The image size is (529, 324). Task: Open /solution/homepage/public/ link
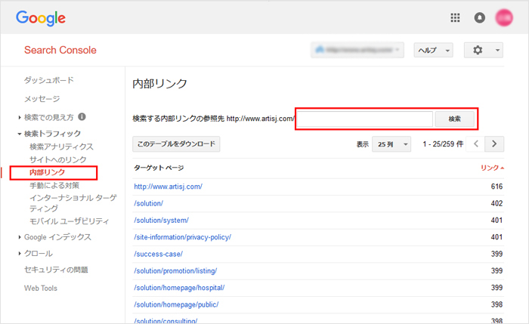(x=176, y=304)
